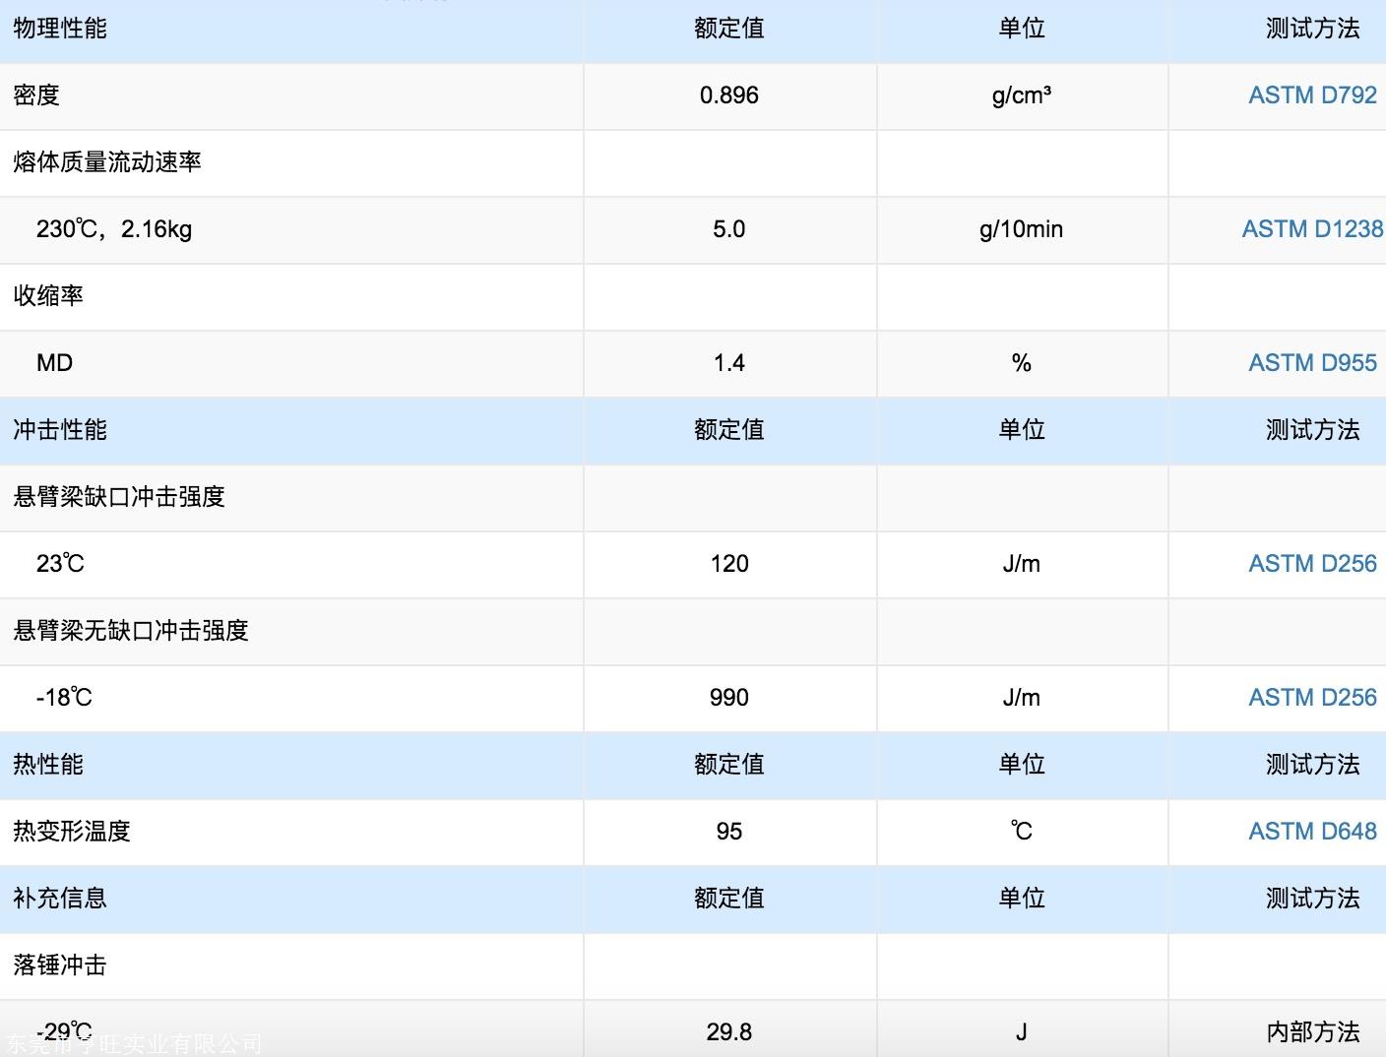Select the 补充信息 section header
The image size is (1386, 1057).
60,899
